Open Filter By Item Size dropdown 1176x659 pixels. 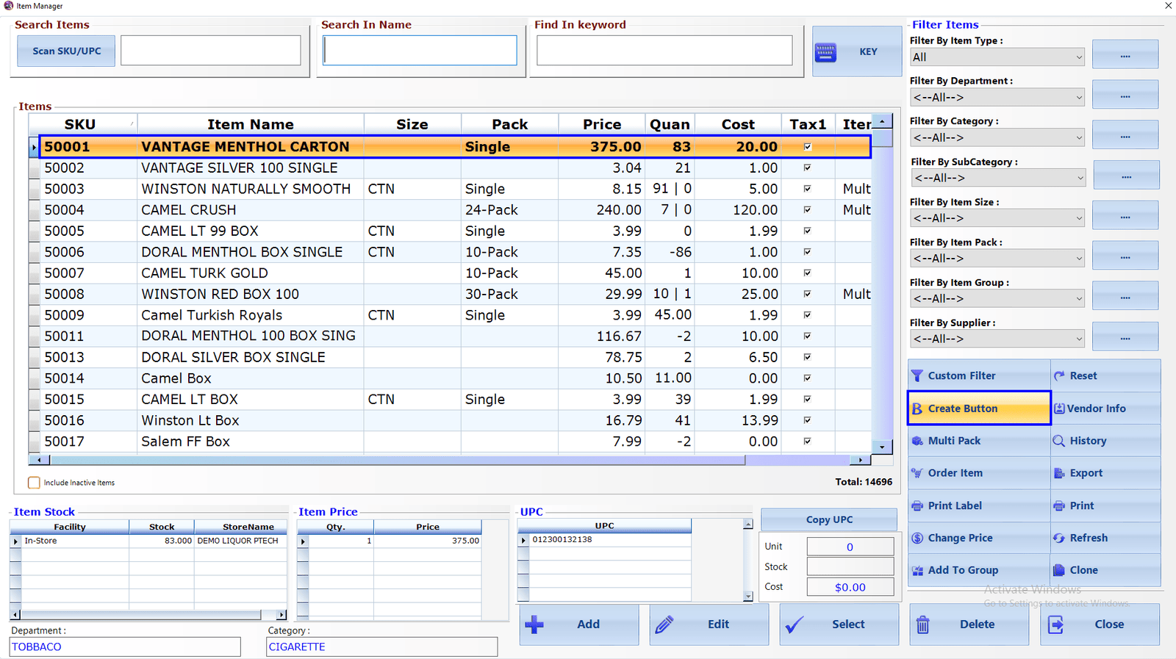[997, 218]
